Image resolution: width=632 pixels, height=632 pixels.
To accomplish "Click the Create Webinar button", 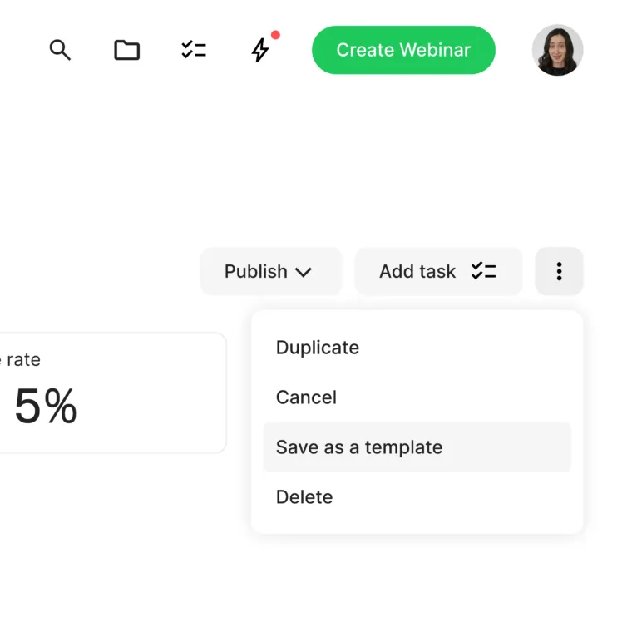I will (403, 50).
